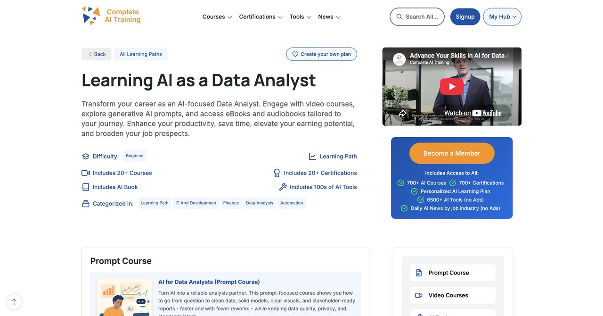Jump to Prompt Course in sidebar

tap(453, 273)
